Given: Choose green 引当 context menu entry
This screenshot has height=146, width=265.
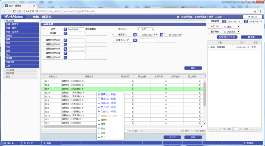Looking at the screenshot, I should point(103,129).
